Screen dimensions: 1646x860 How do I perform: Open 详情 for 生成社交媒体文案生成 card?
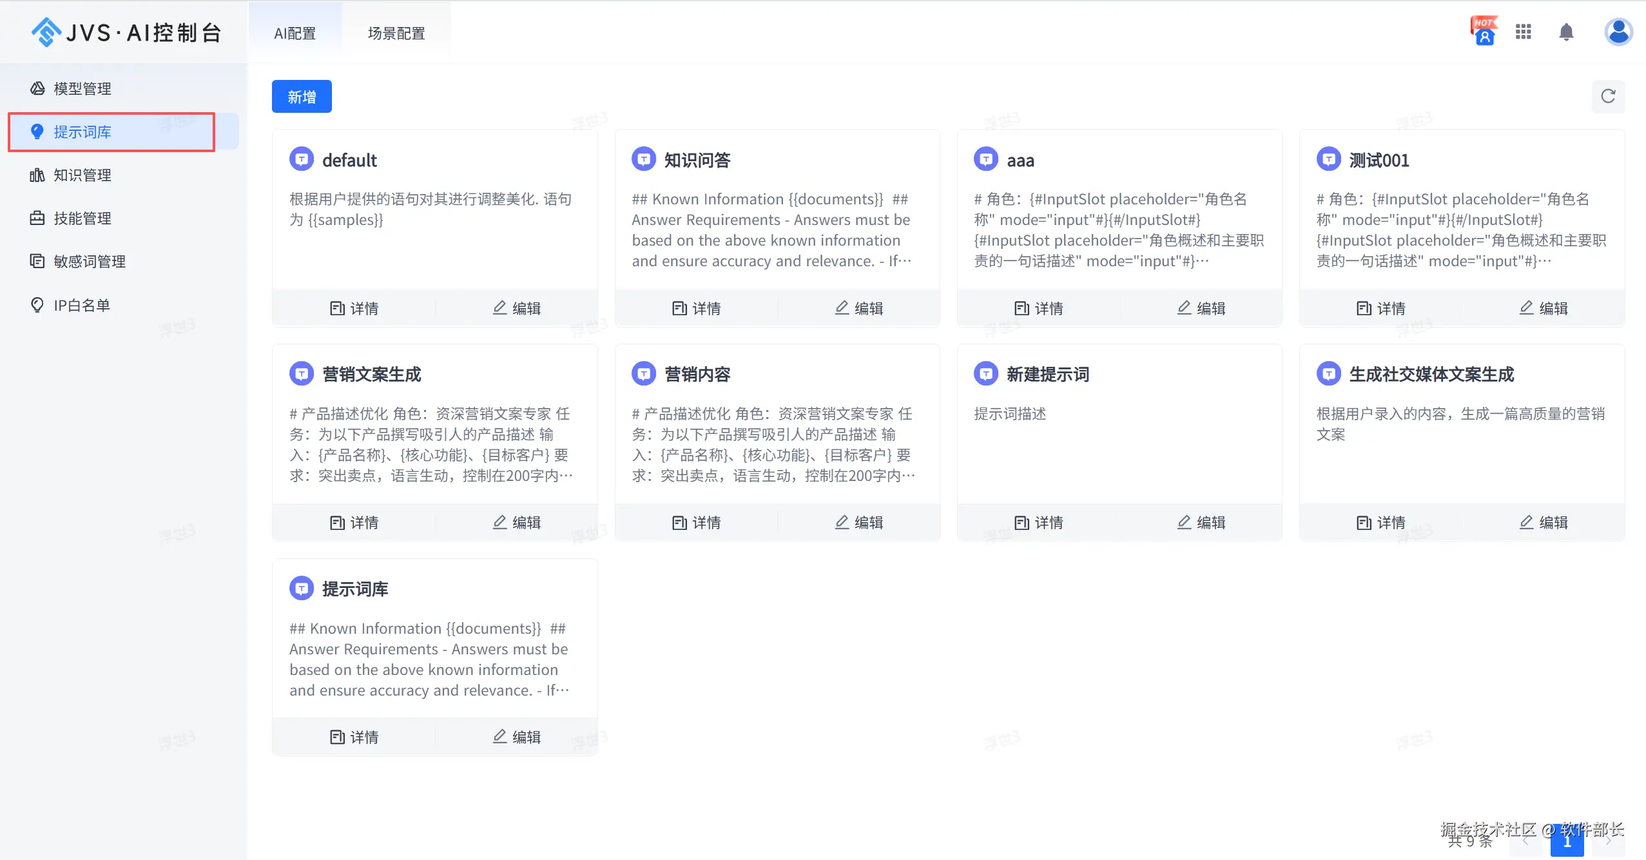click(x=1381, y=522)
